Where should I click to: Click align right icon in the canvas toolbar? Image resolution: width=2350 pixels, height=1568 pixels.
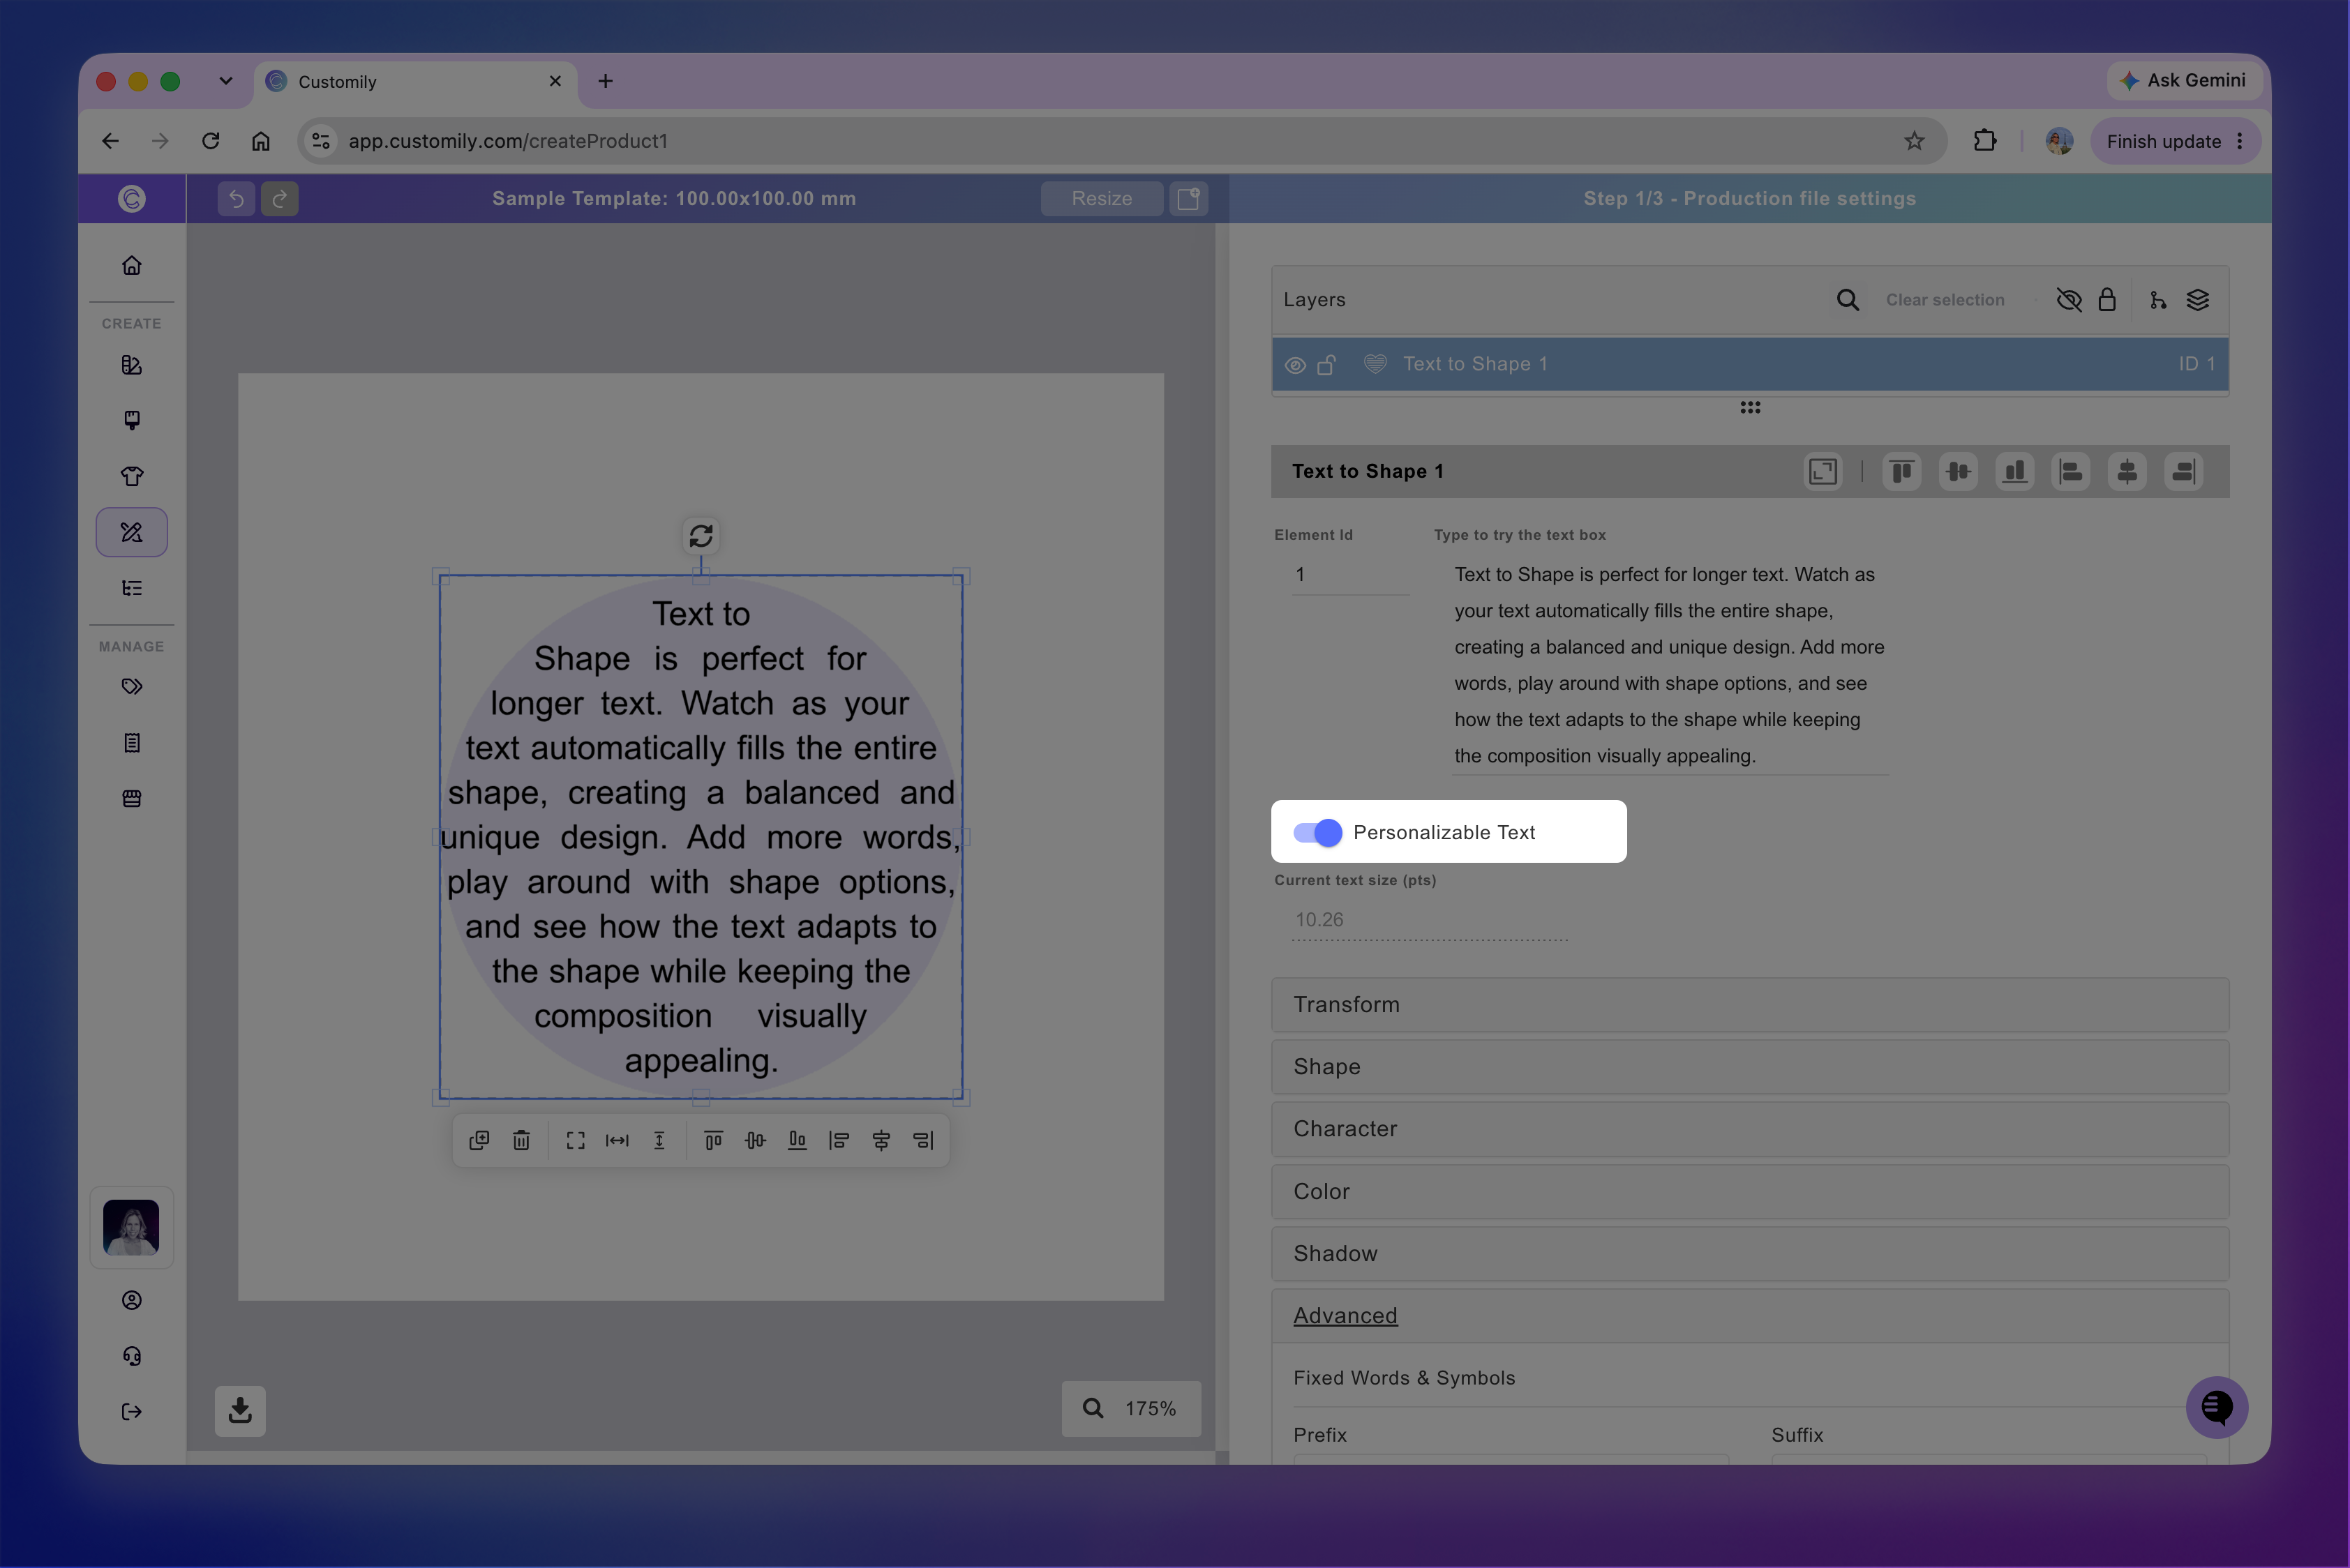[x=923, y=1141]
